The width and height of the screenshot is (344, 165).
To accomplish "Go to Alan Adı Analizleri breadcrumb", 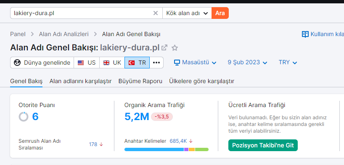I will click(64, 34).
